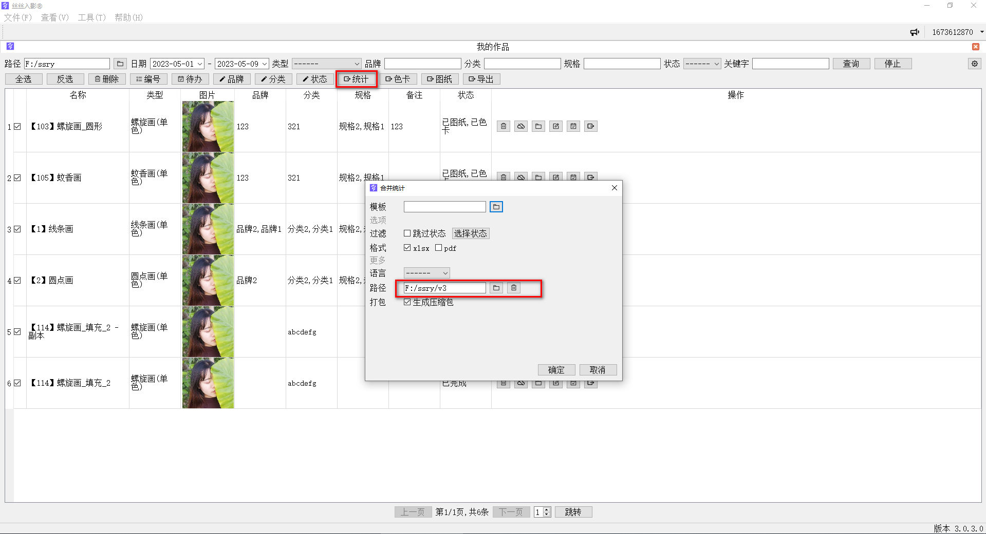
Task: Click the 模板 text input field
Action: (x=444, y=207)
